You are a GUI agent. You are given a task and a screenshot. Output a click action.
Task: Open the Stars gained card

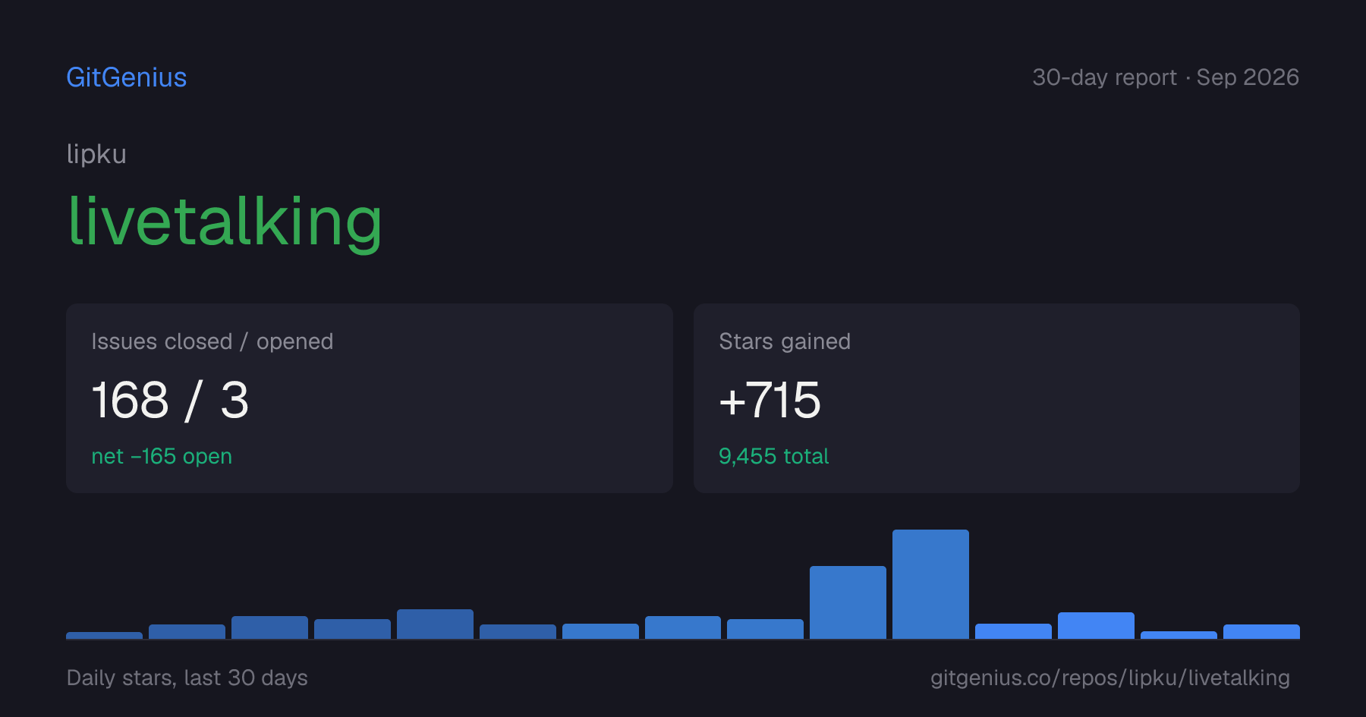coord(996,398)
